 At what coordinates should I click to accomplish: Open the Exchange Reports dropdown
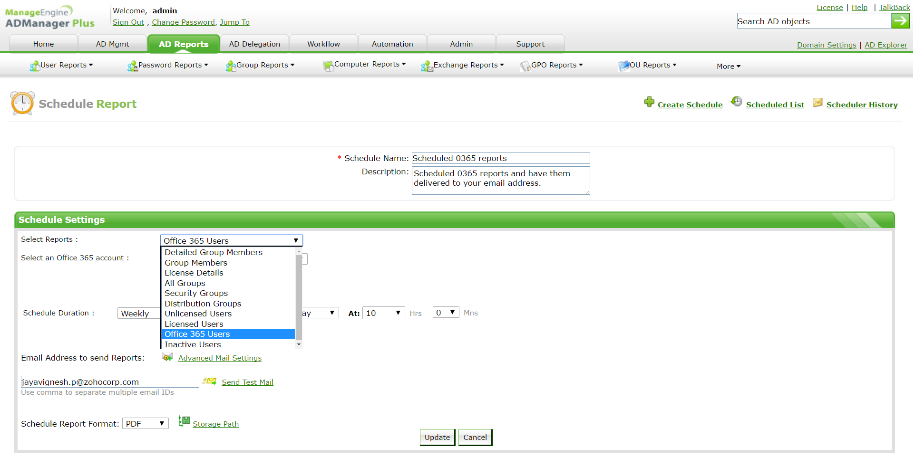pos(468,65)
